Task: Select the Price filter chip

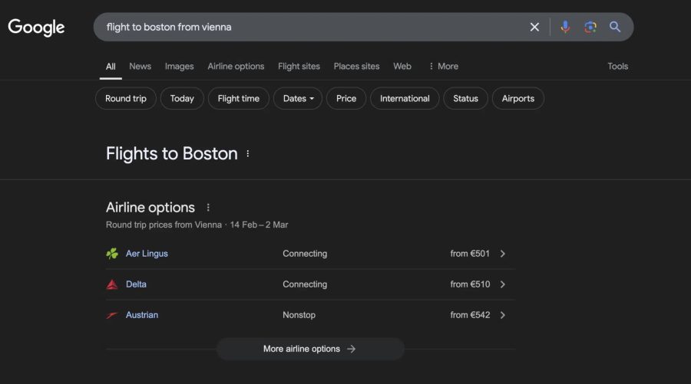Action: coord(346,99)
